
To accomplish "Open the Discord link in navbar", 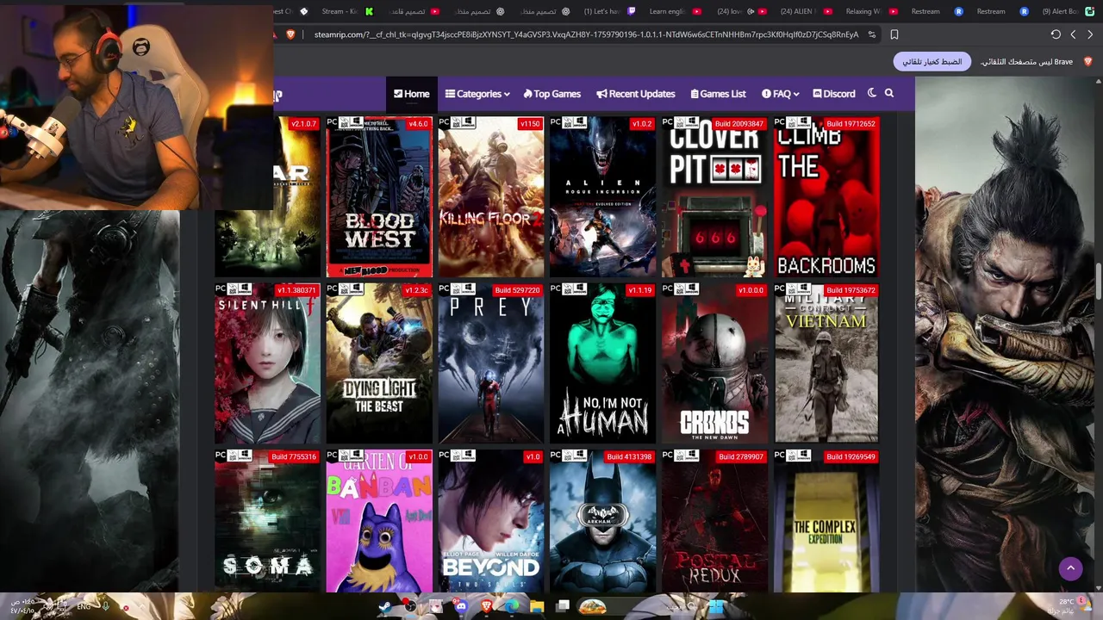I will 834,94.
